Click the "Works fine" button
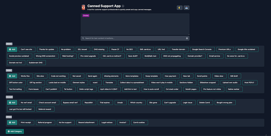The width and height of the screenshot is (271, 136). [26, 76]
